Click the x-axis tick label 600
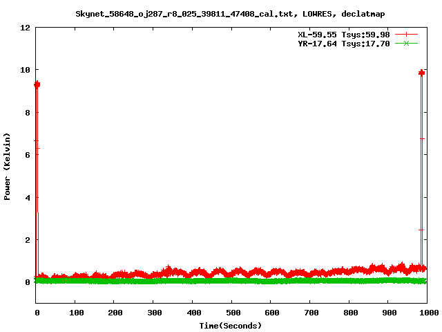 coord(272,313)
